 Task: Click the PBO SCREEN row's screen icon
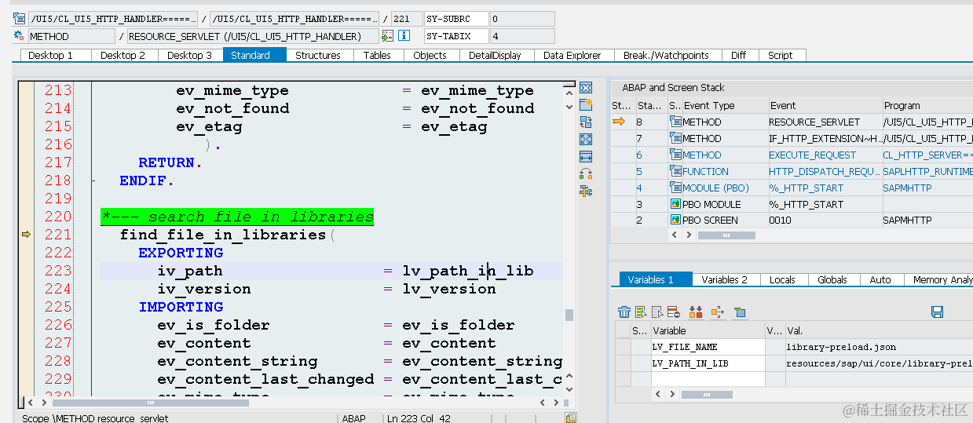pos(675,220)
